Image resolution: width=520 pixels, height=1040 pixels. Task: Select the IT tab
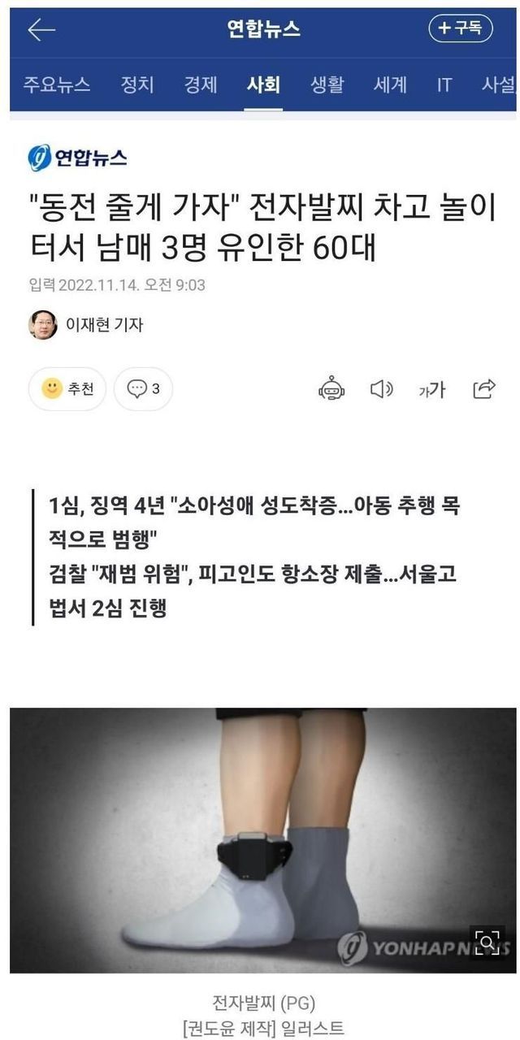coord(444,84)
